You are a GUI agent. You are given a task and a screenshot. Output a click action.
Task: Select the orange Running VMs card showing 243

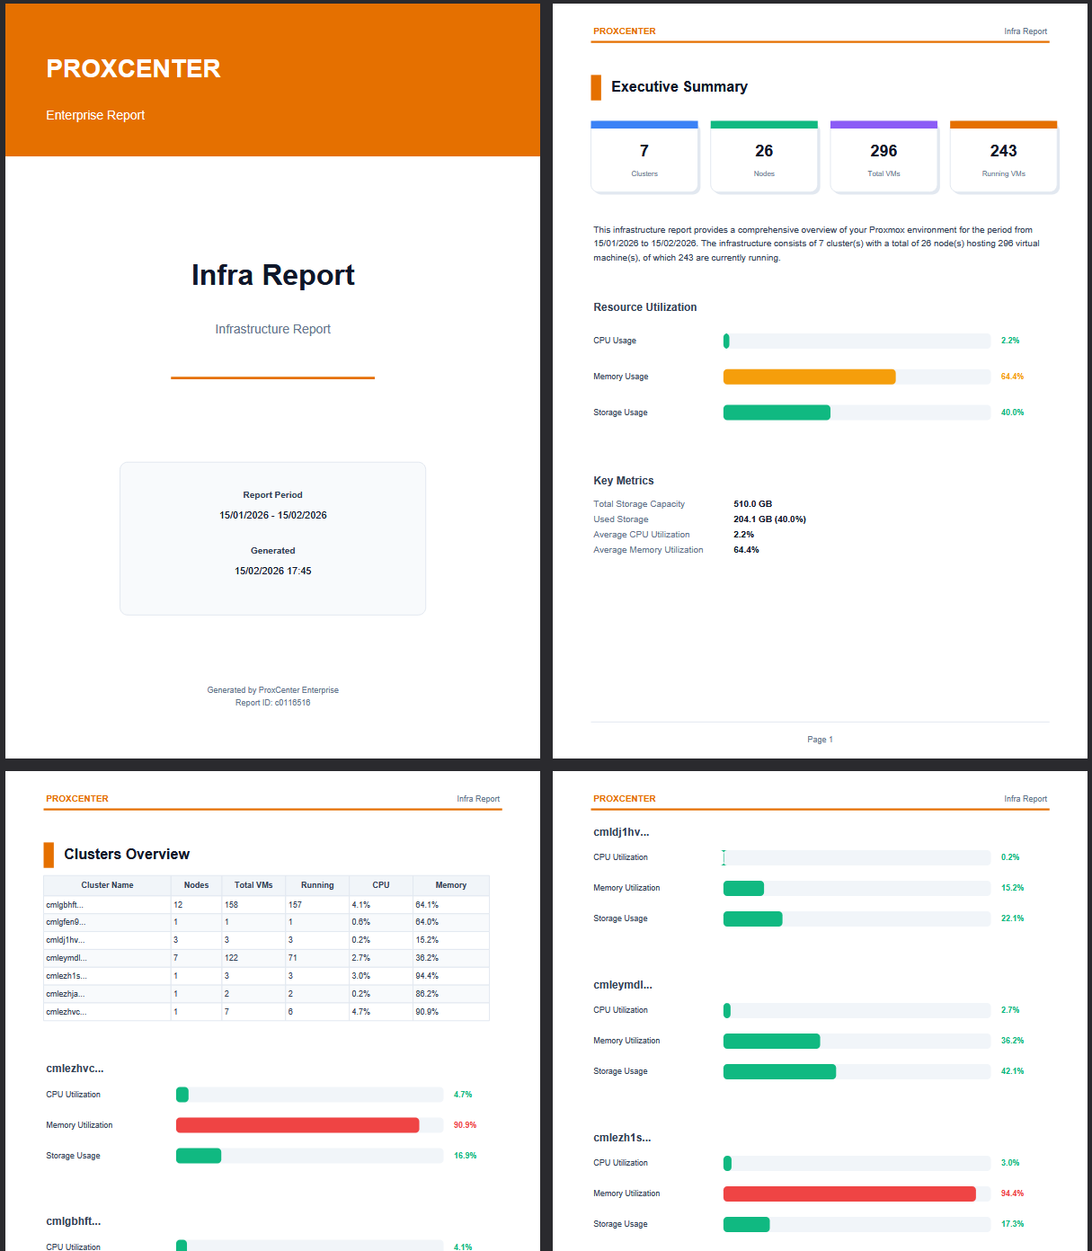click(1003, 155)
